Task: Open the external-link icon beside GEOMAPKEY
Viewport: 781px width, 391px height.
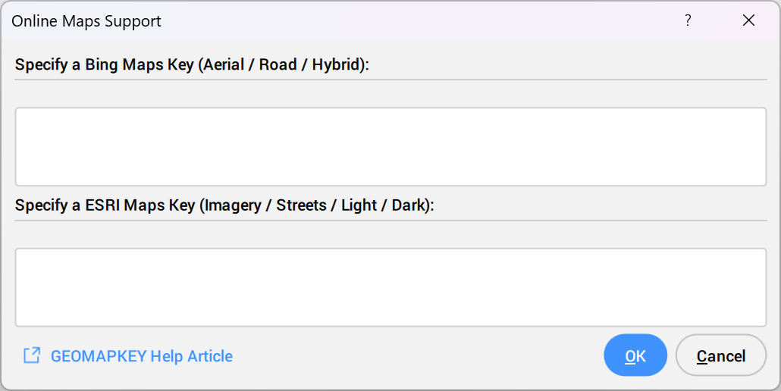Action: tap(32, 355)
